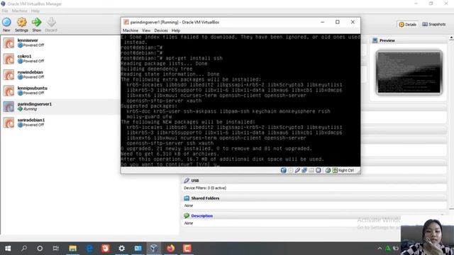Open Task View on the taskbar
This screenshot has height=255, width=454.
pyautogui.click(x=55, y=249)
